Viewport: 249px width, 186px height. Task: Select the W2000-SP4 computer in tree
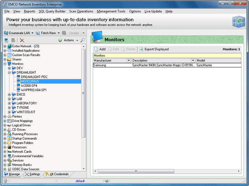coord(29,86)
